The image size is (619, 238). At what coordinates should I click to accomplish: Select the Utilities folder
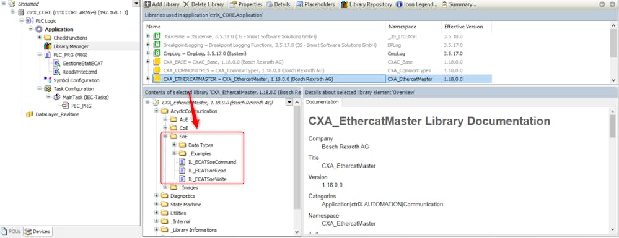pos(173,213)
